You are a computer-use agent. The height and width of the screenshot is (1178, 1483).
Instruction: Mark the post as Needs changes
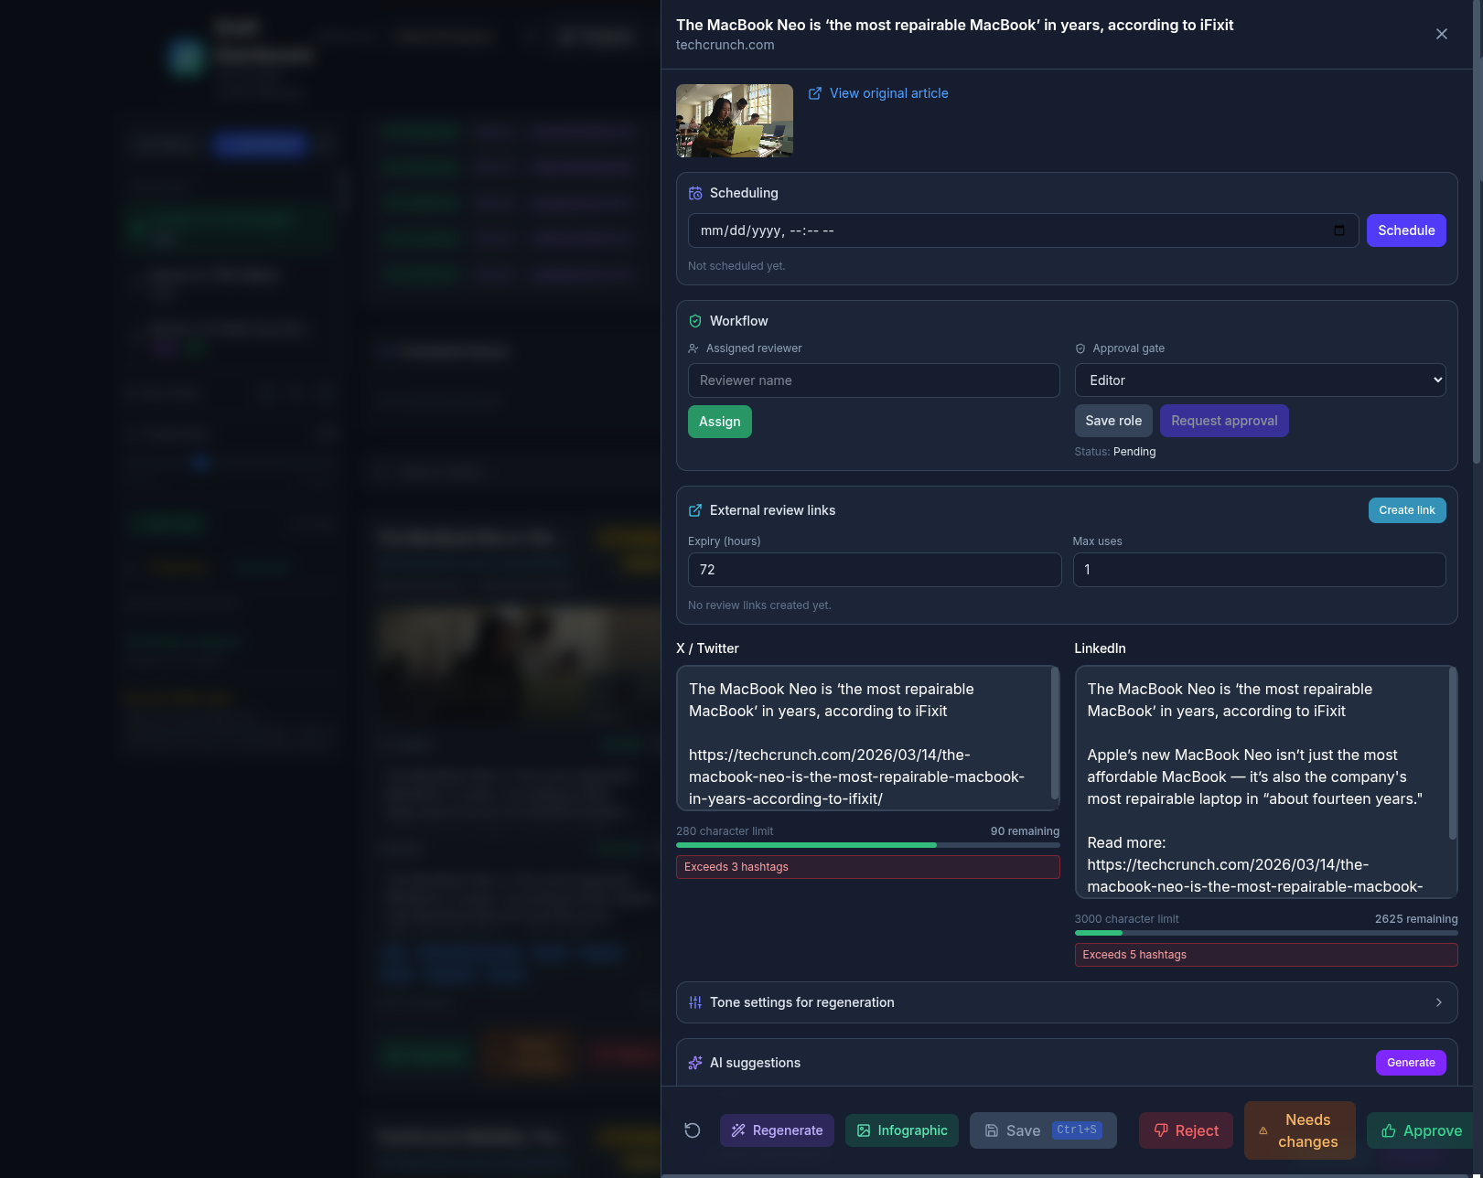(x=1299, y=1130)
